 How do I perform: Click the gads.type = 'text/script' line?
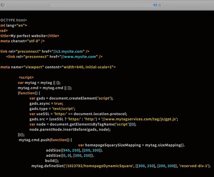click(52, 109)
